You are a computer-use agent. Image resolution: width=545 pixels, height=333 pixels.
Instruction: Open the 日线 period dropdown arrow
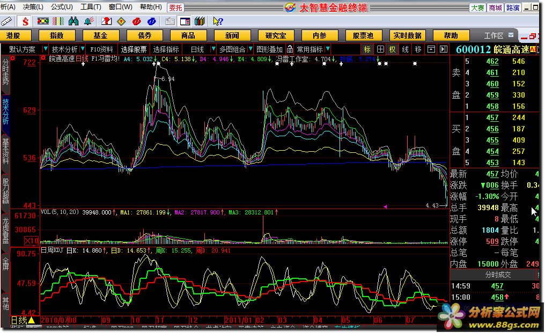(213, 49)
